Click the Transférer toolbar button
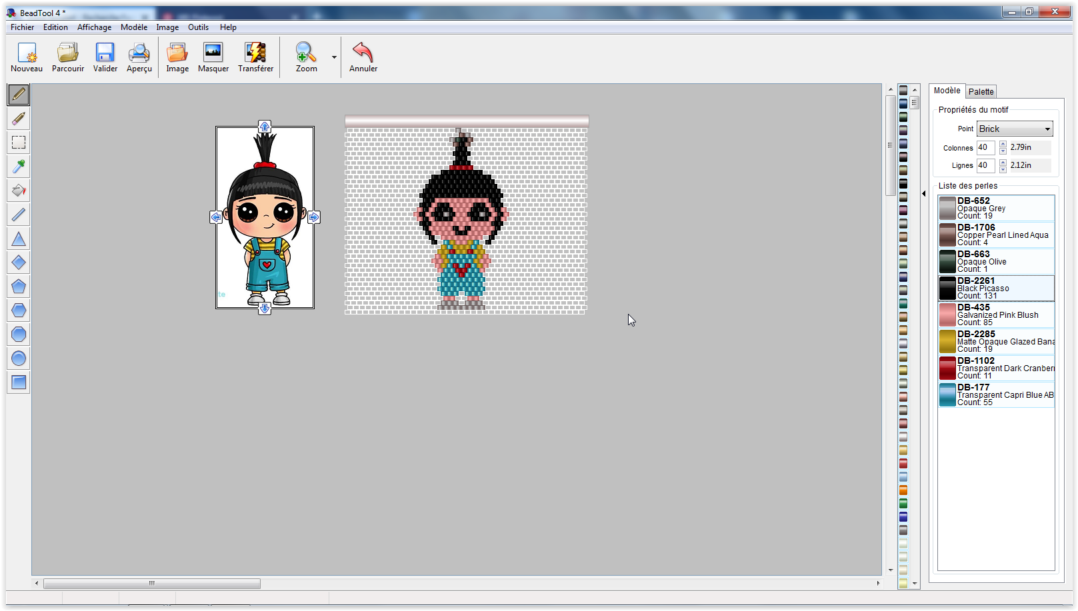This screenshot has width=1078, height=611. point(255,57)
